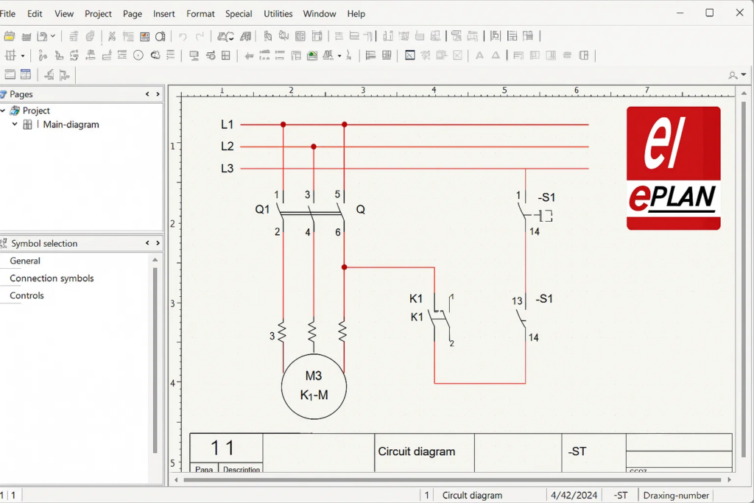The width and height of the screenshot is (754, 503).
Task: Collapse the Project tree node
Action: [4, 110]
